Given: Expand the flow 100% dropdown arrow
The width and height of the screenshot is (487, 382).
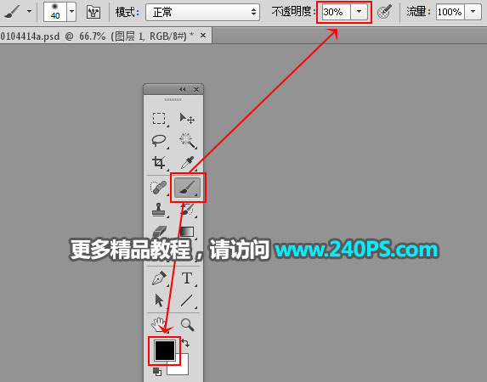Looking at the screenshot, I should [x=473, y=12].
